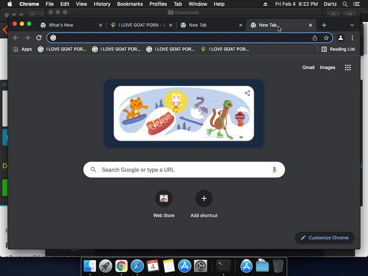Open the Google apps grid

(x=348, y=68)
